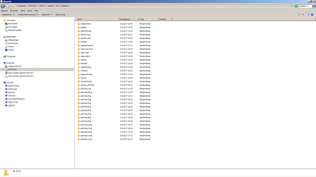Click the change view icon in toolbar
This screenshot has width=316, height=177.
coord(300,15)
